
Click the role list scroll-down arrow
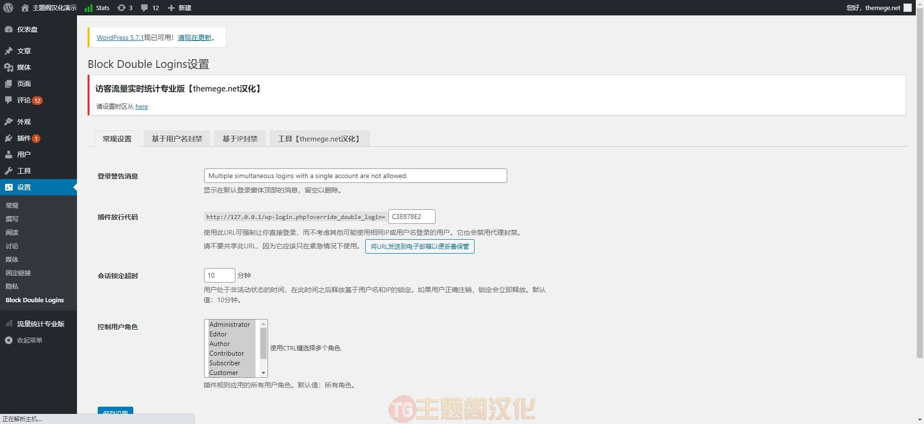tap(263, 373)
